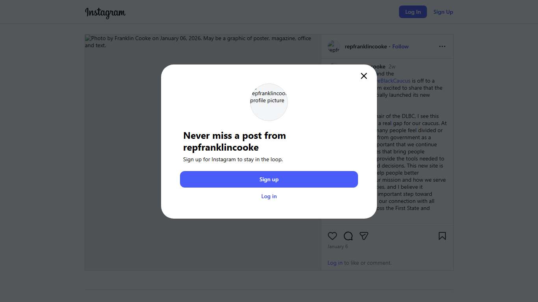538x302 pixels.
Task: Click the Log In button in top bar
Action: [413, 12]
